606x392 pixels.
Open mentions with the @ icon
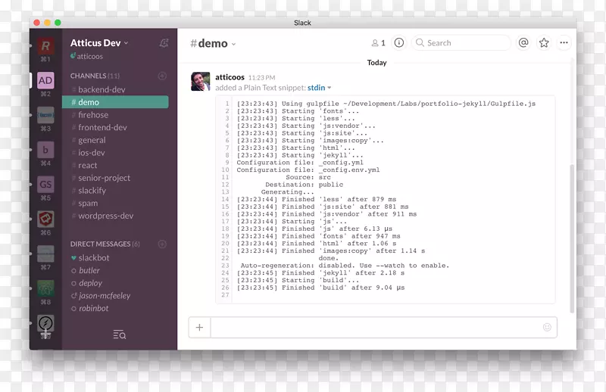pyautogui.click(x=523, y=42)
